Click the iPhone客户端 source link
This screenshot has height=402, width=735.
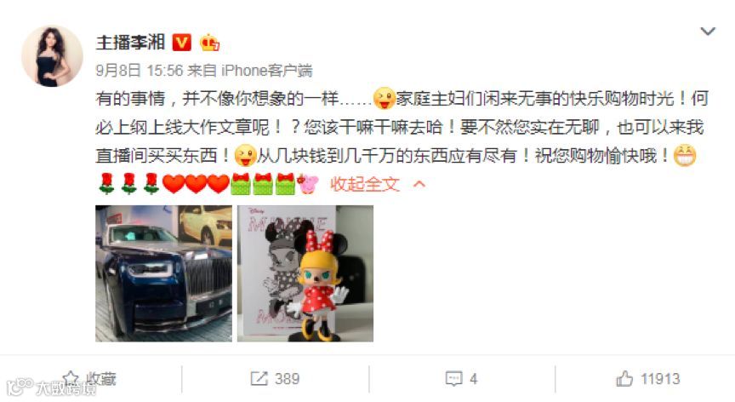pos(266,71)
